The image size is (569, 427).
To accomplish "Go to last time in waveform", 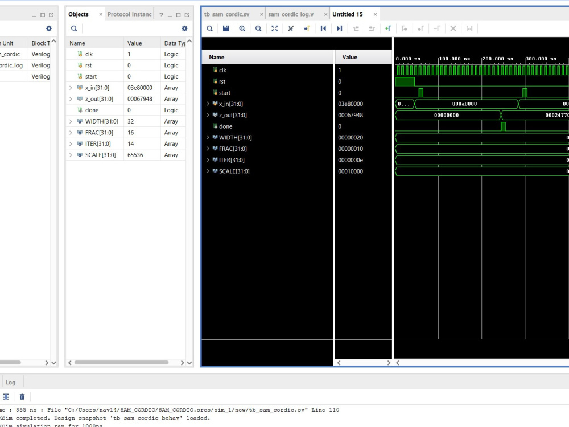I will coord(339,28).
